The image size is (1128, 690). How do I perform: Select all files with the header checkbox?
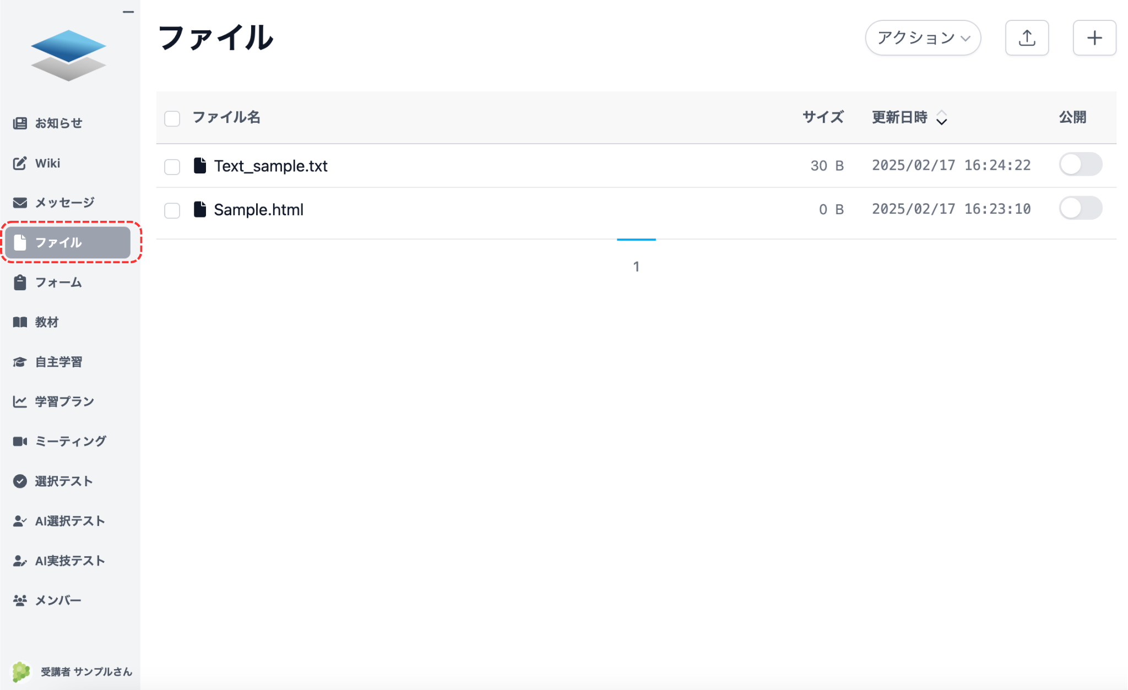click(172, 118)
